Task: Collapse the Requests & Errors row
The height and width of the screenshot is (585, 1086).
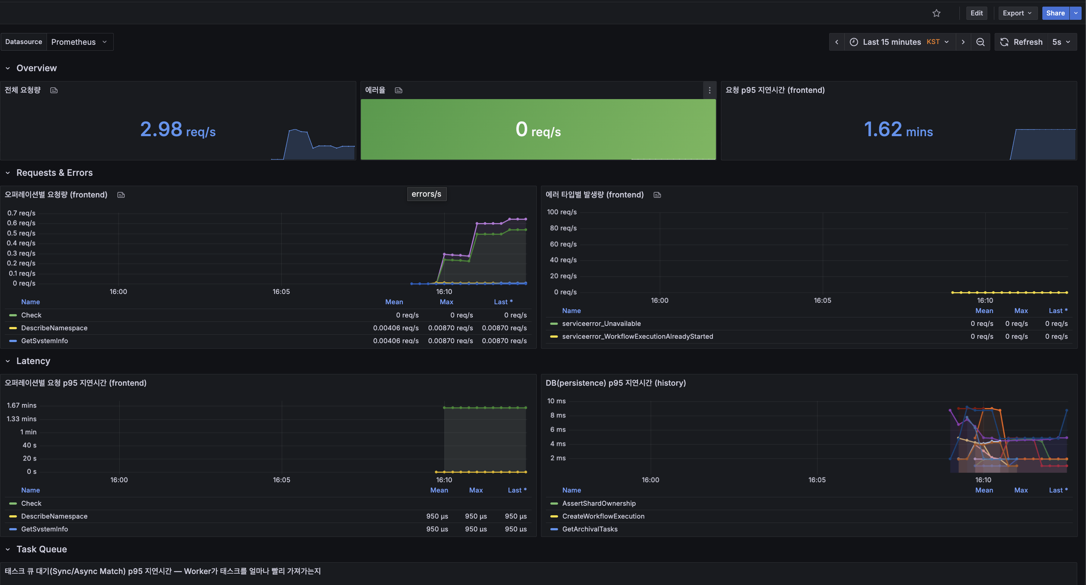Action: [8, 173]
